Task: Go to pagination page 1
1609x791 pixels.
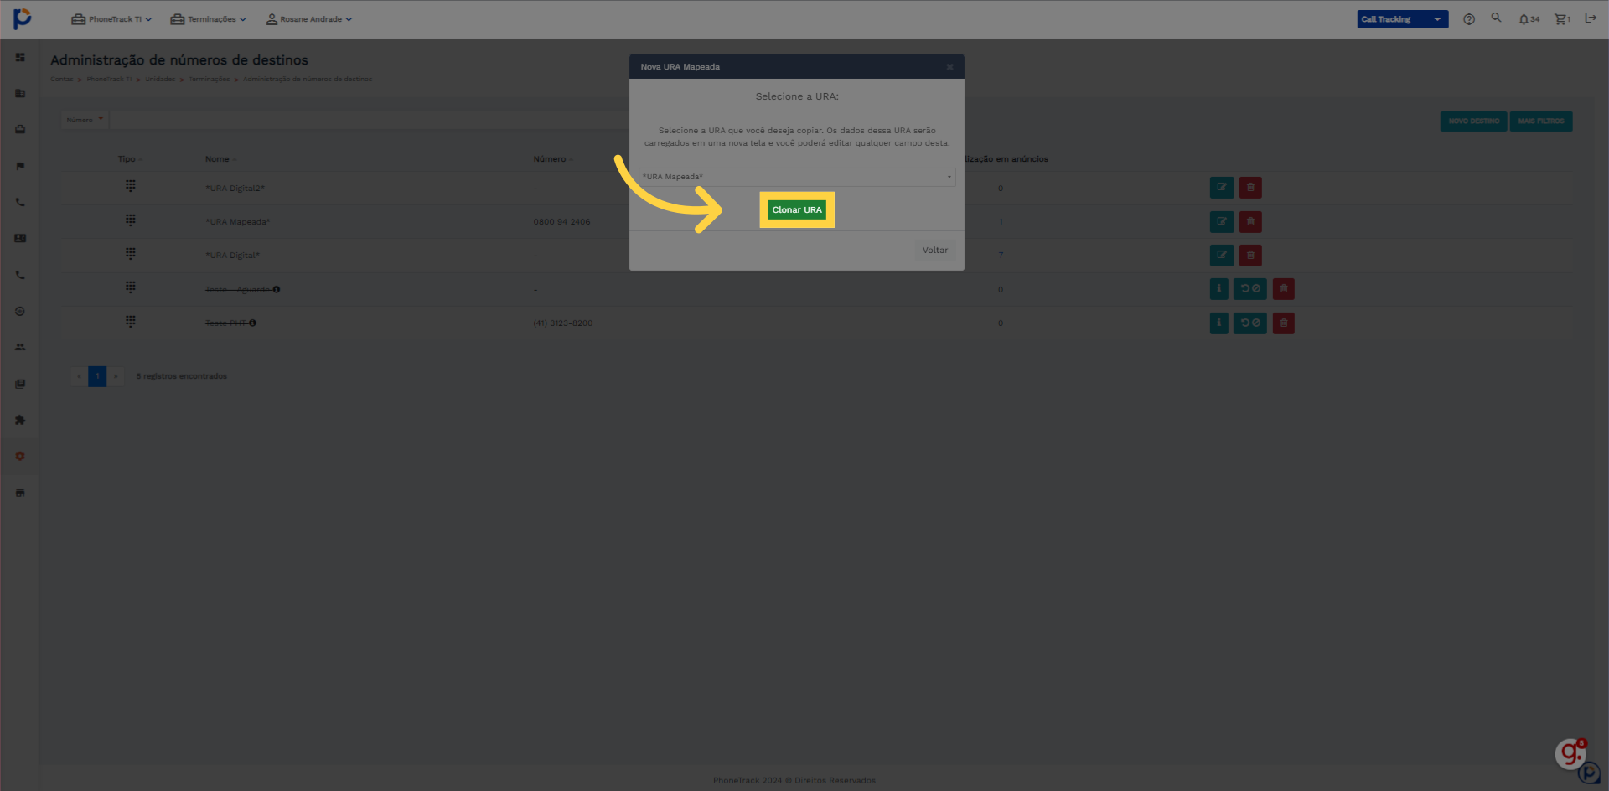Action: (x=97, y=376)
